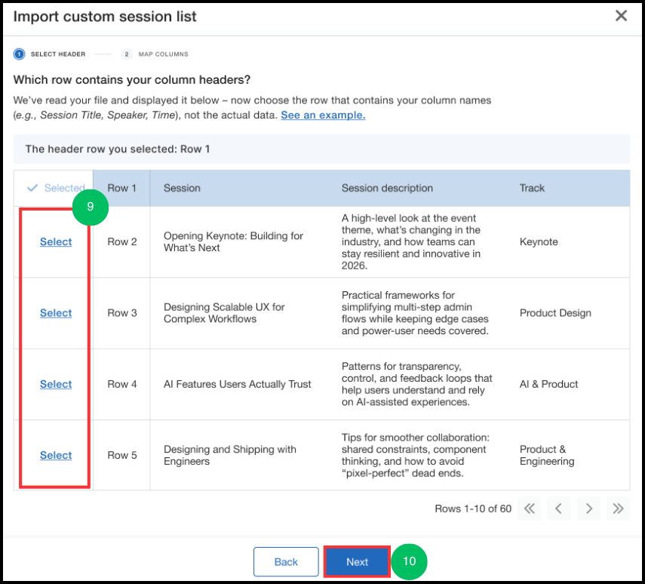This screenshot has height=584, width=645.
Task: Click the Selected checkmark on Row 1
Action: (56, 188)
